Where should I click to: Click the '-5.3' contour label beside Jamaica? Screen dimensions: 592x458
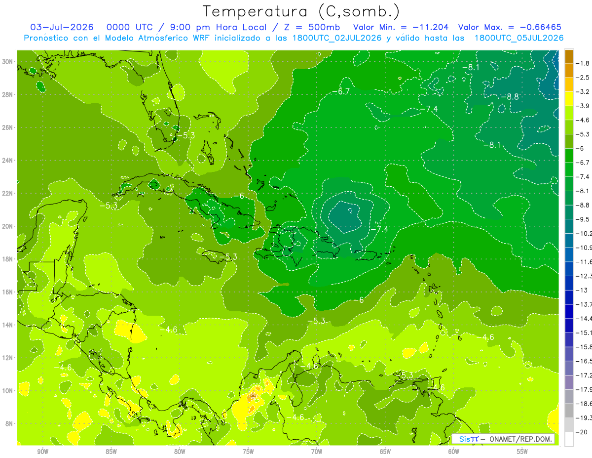(228, 257)
